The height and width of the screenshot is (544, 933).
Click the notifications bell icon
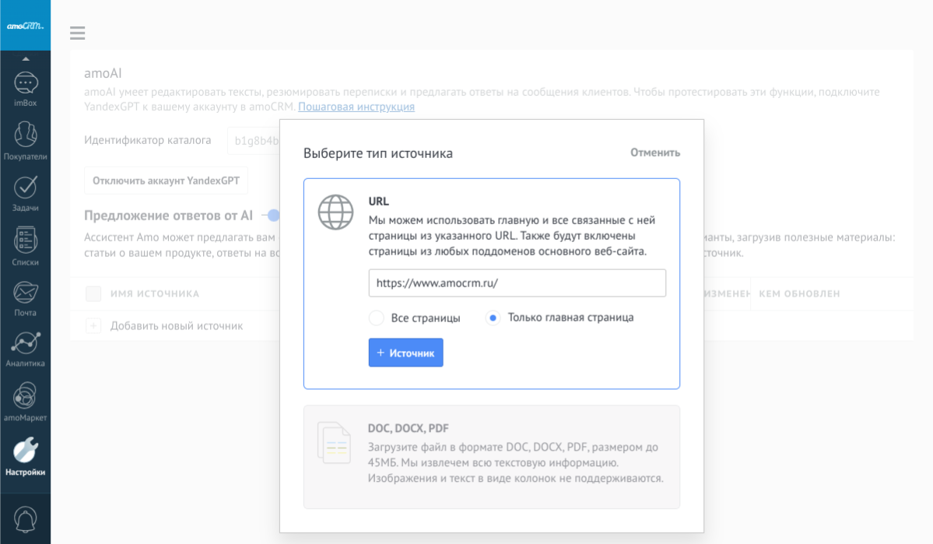[26, 518]
